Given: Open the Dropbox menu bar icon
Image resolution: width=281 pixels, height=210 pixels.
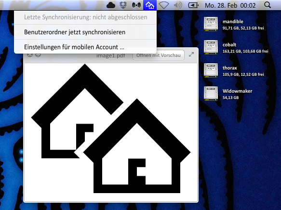Looking at the screenshot, I should pyautogui.click(x=123, y=5).
